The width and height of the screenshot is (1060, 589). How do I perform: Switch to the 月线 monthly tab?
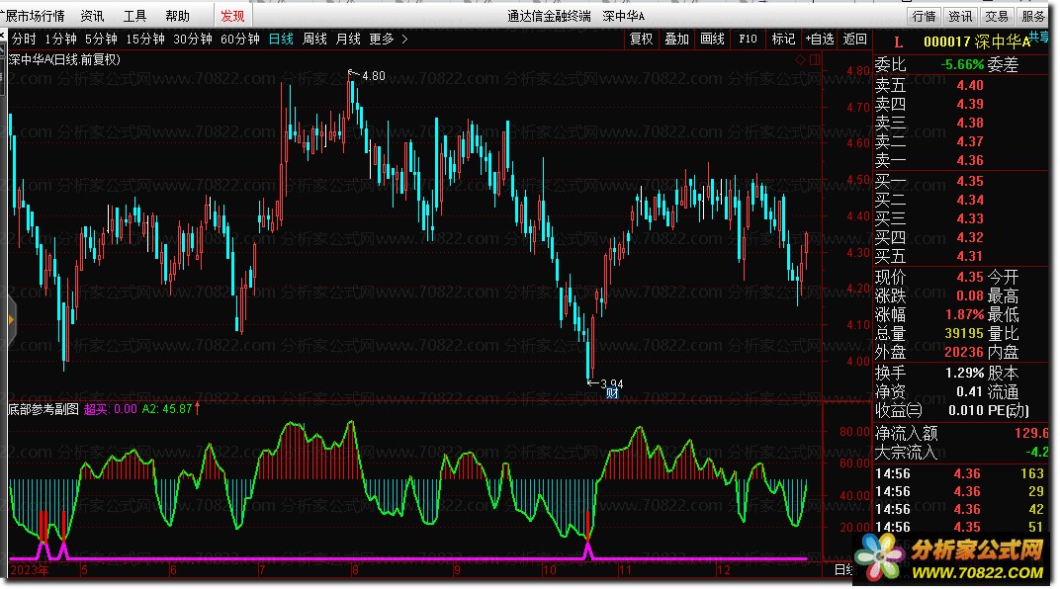click(x=348, y=40)
